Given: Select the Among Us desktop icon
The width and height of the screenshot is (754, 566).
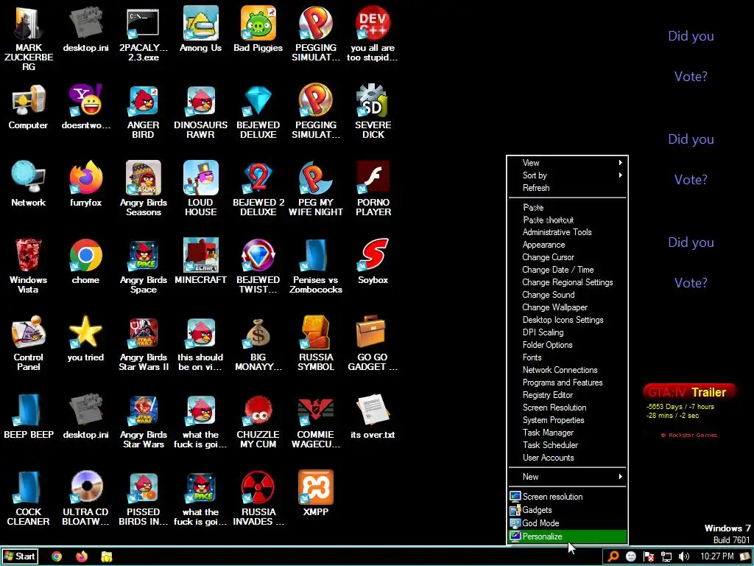Looking at the screenshot, I should click(x=200, y=23).
